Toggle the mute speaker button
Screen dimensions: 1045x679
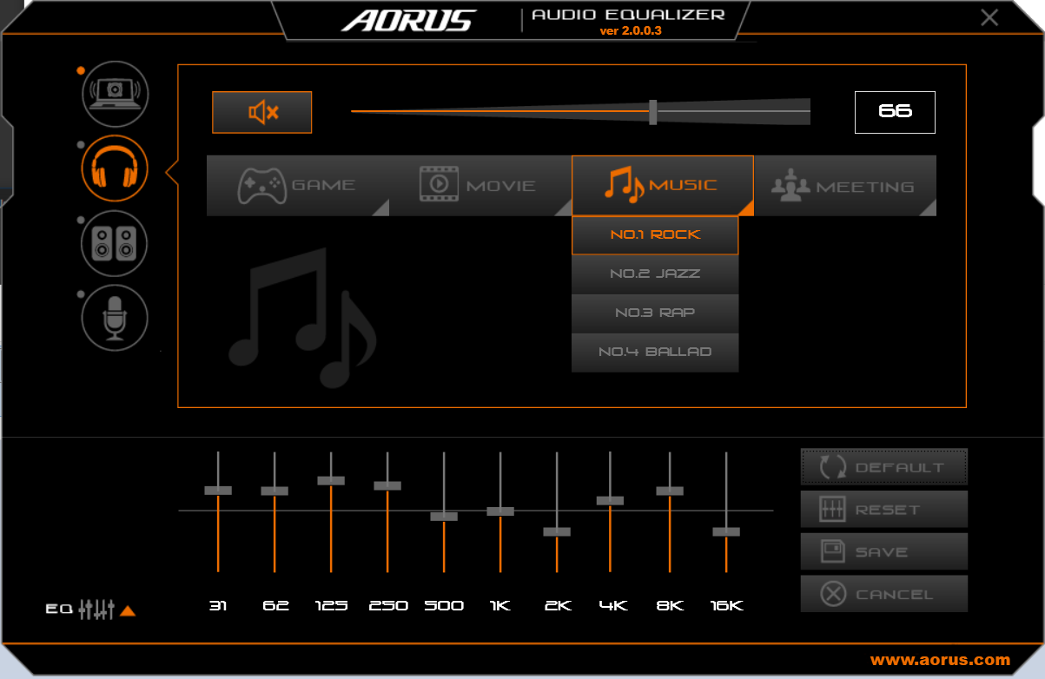[x=261, y=112]
